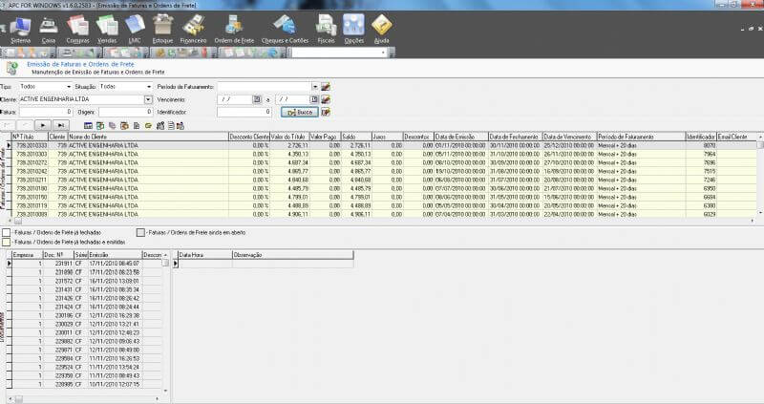Open the Tipo dropdown
This screenshot has height=404, width=764.
(68, 87)
